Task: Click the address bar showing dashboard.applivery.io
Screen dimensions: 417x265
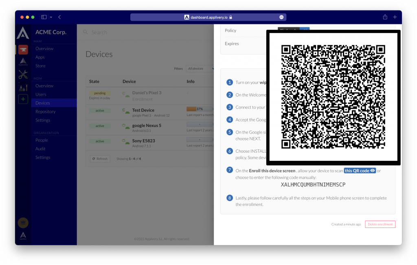Action: (208, 17)
